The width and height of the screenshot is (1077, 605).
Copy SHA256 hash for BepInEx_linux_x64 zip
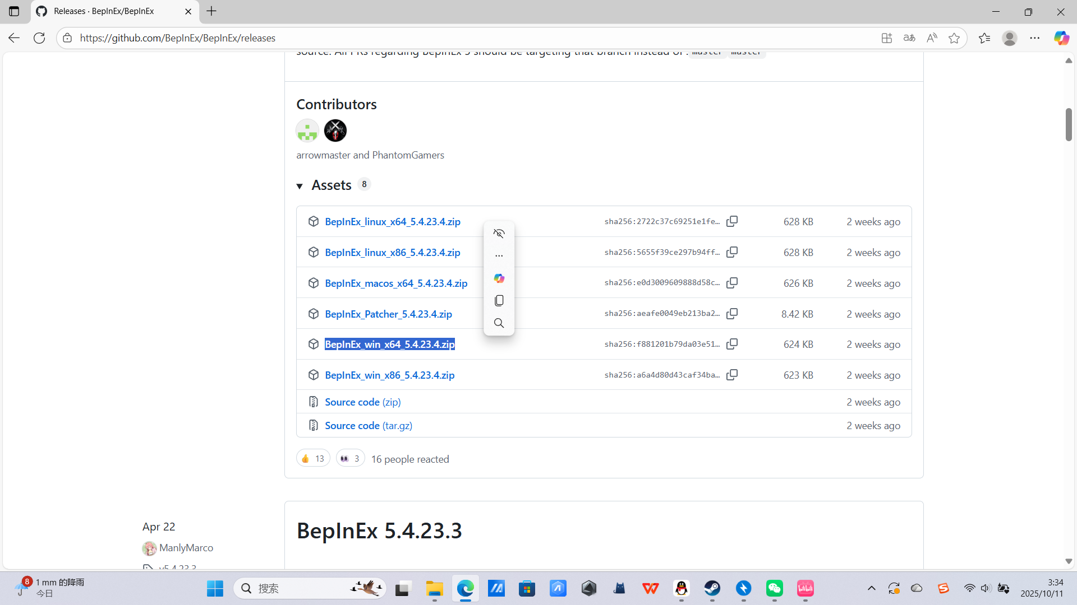coord(732,221)
